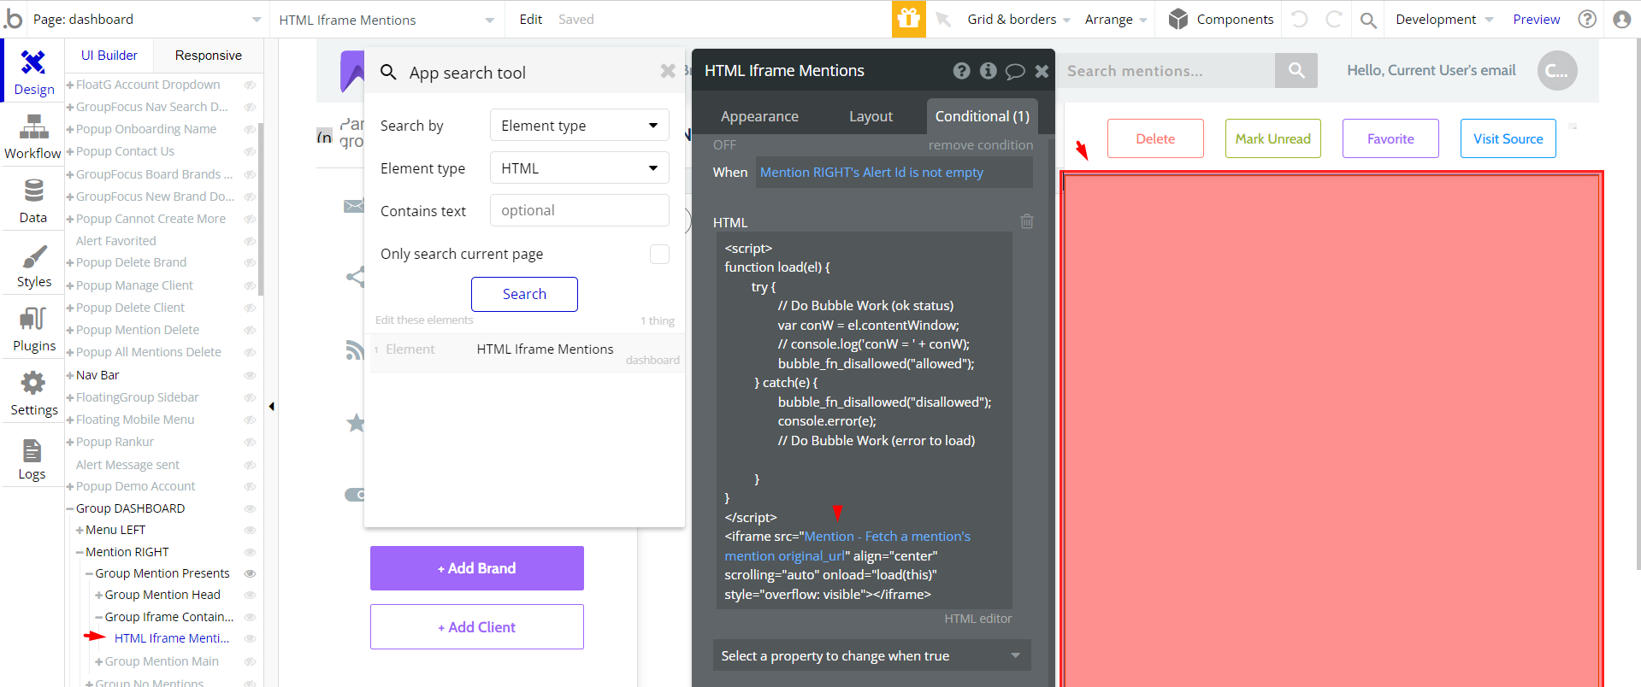Switch to the Appearance tab
Screen dimensions: 1641x687
click(759, 116)
